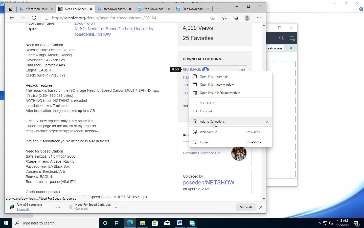Select Save link as
The image size is (364, 228).
(x=231, y=103)
